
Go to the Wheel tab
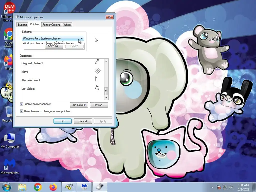coord(67,25)
